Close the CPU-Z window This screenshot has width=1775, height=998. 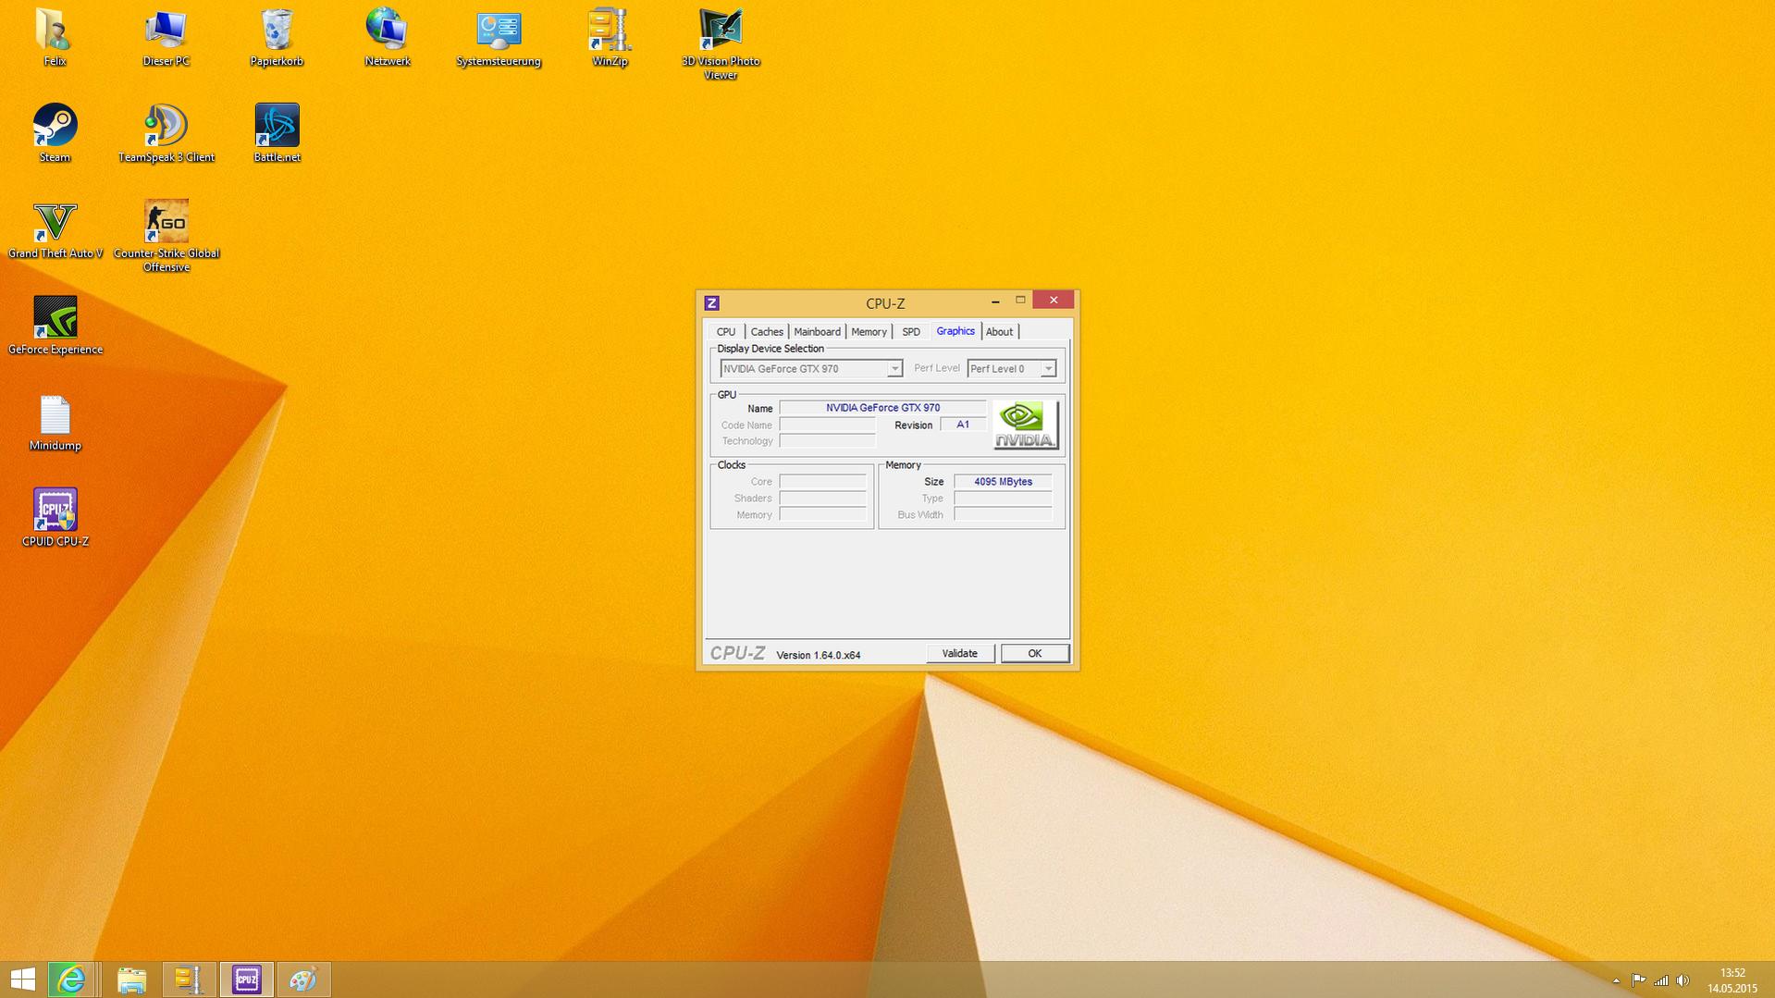[1053, 300]
